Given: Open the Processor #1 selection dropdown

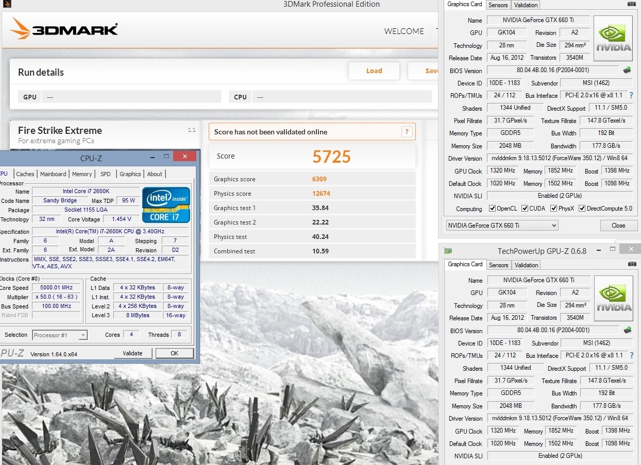Looking at the screenshot, I should [60, 335].
